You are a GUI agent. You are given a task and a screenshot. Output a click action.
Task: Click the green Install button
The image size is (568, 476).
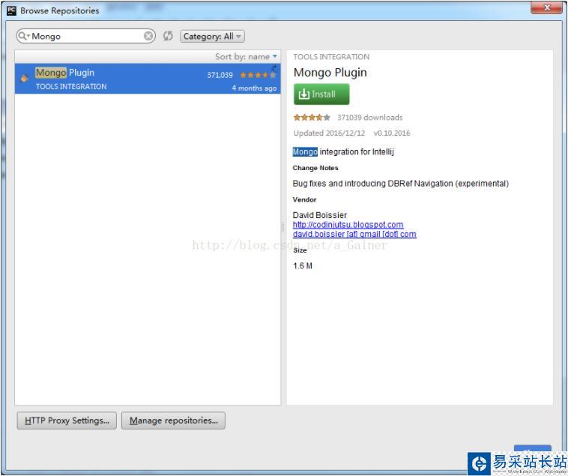(321, 94)
